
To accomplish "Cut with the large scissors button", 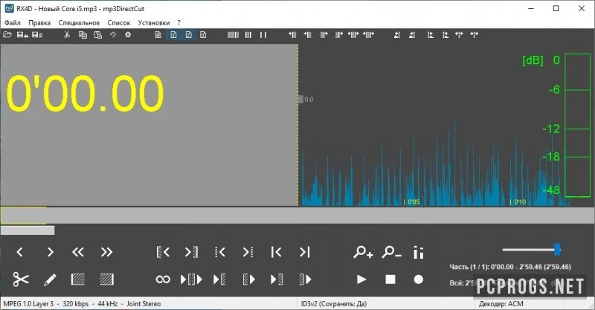I will [21, 280].
